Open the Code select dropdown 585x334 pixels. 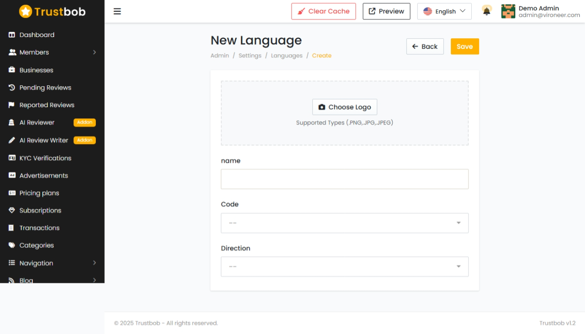pyautogui.click(x=345, y=223)
